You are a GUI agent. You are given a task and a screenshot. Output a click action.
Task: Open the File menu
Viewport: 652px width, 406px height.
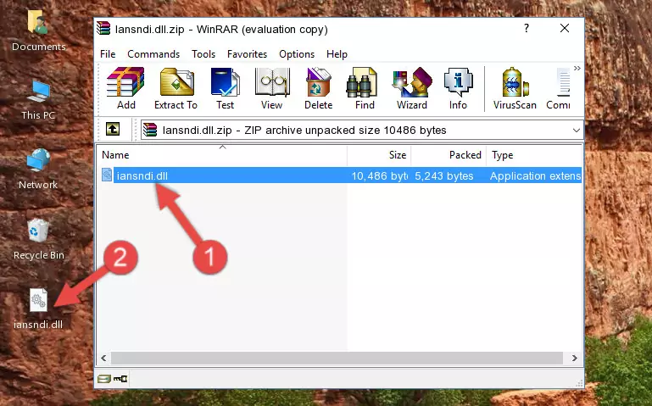pyautogui.click(x=108, y=54)
